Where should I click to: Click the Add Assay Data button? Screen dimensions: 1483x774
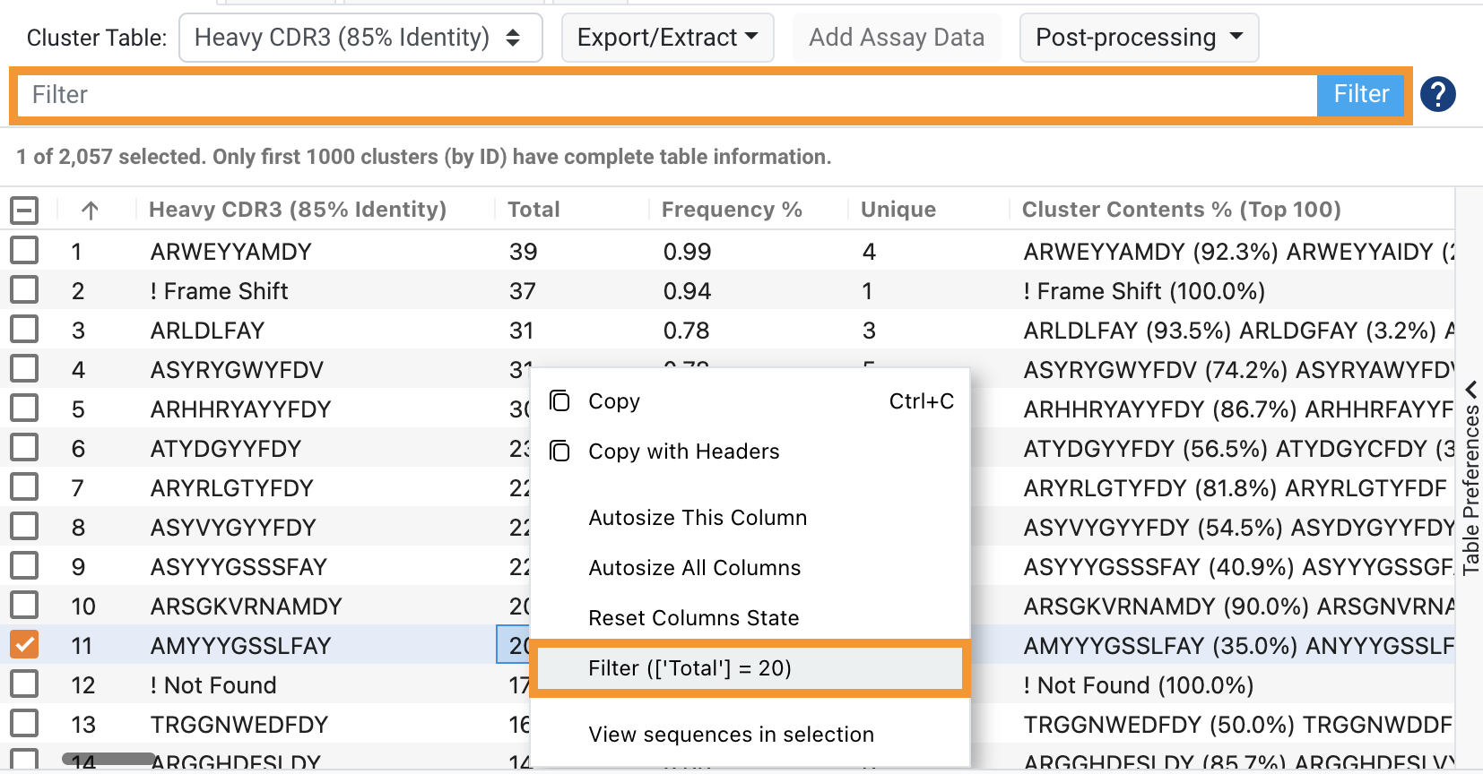(897, 38)
